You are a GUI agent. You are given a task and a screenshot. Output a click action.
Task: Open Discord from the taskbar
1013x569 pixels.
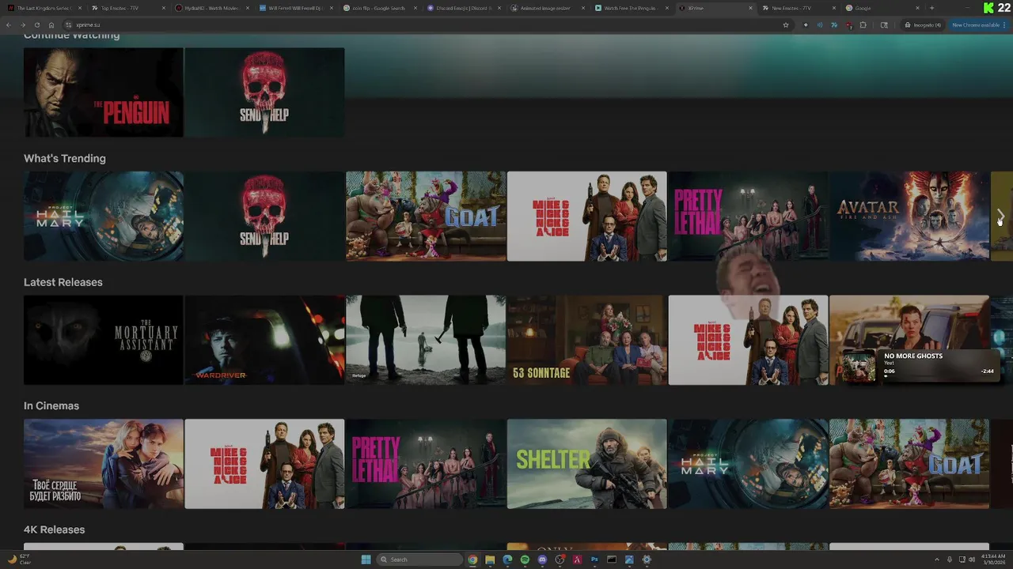[x=542, y=560]
